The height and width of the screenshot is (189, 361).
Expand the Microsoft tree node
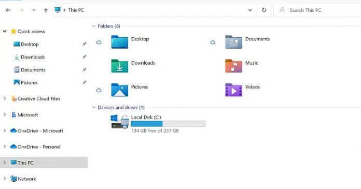tap(5, 114)
